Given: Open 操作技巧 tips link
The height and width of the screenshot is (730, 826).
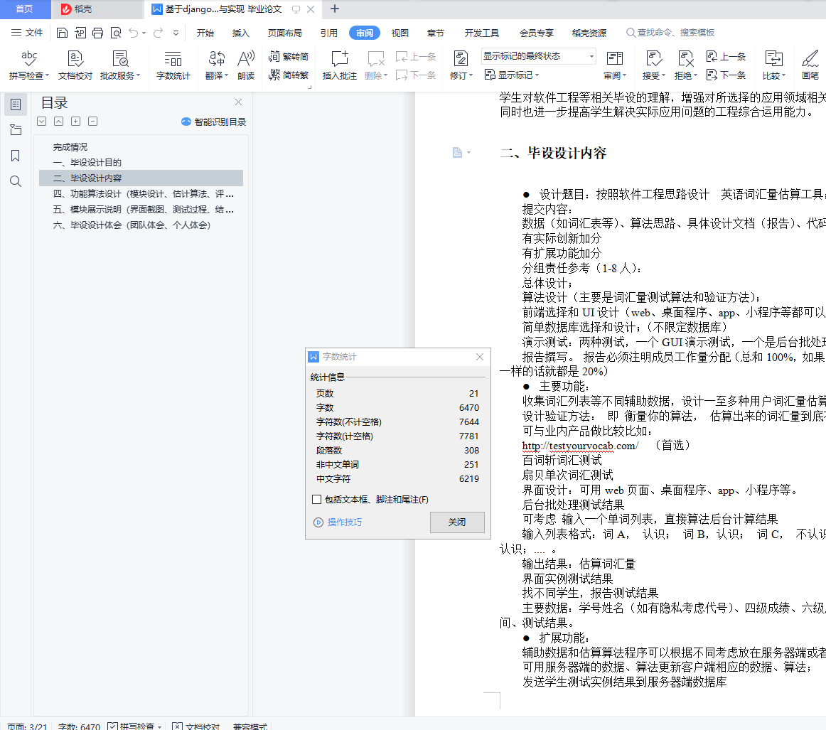Looking at the screenshot, I should tap(338, 522).
